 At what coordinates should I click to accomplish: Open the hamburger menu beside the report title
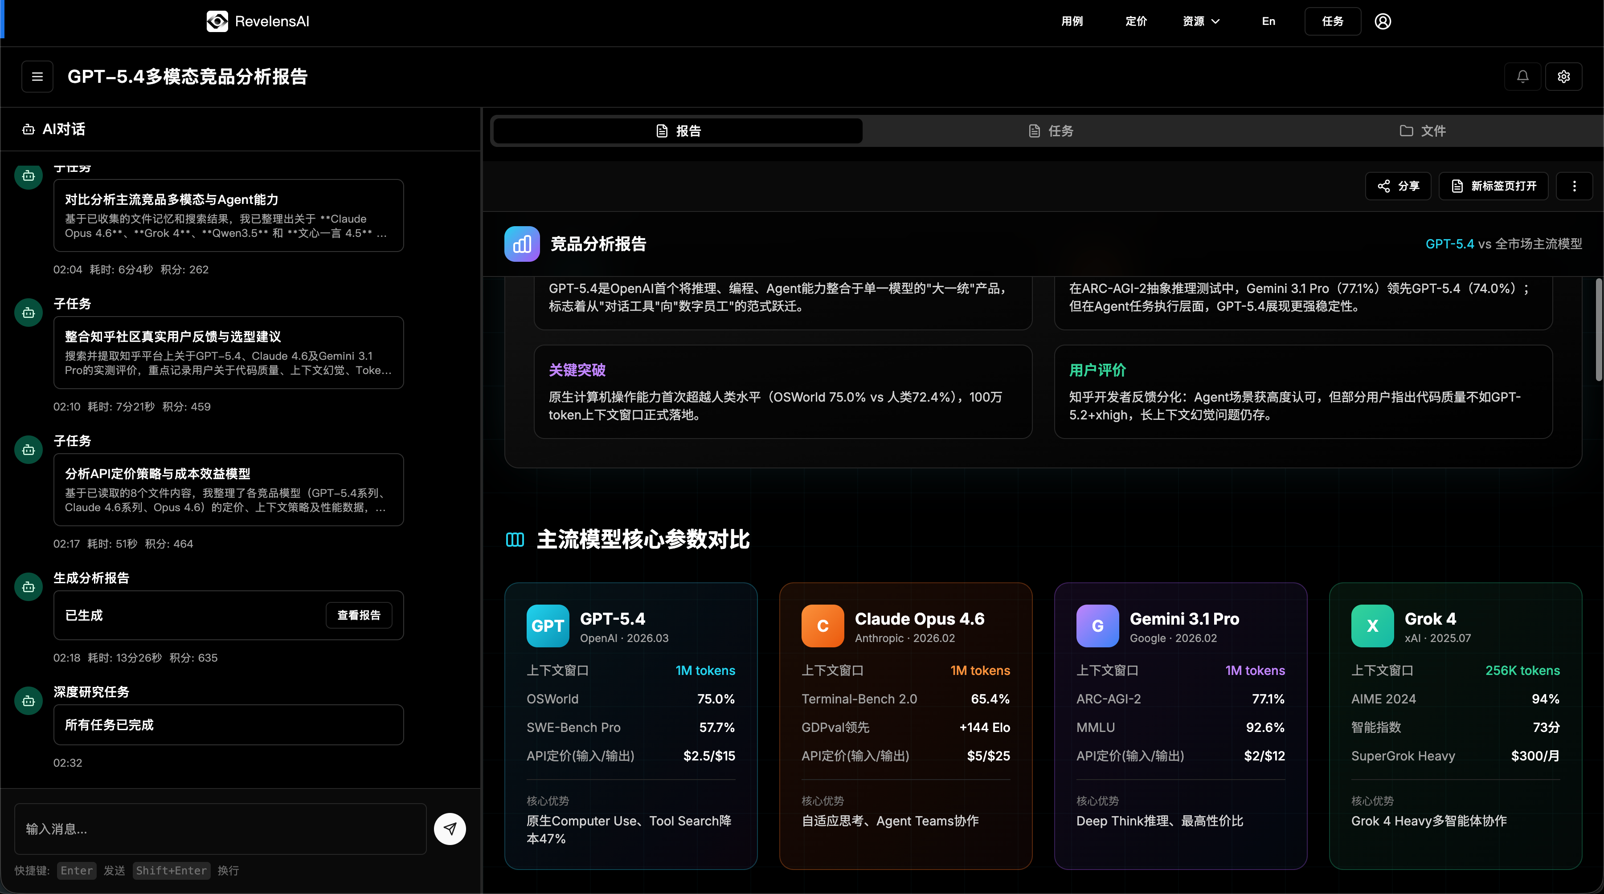(37, 77)
